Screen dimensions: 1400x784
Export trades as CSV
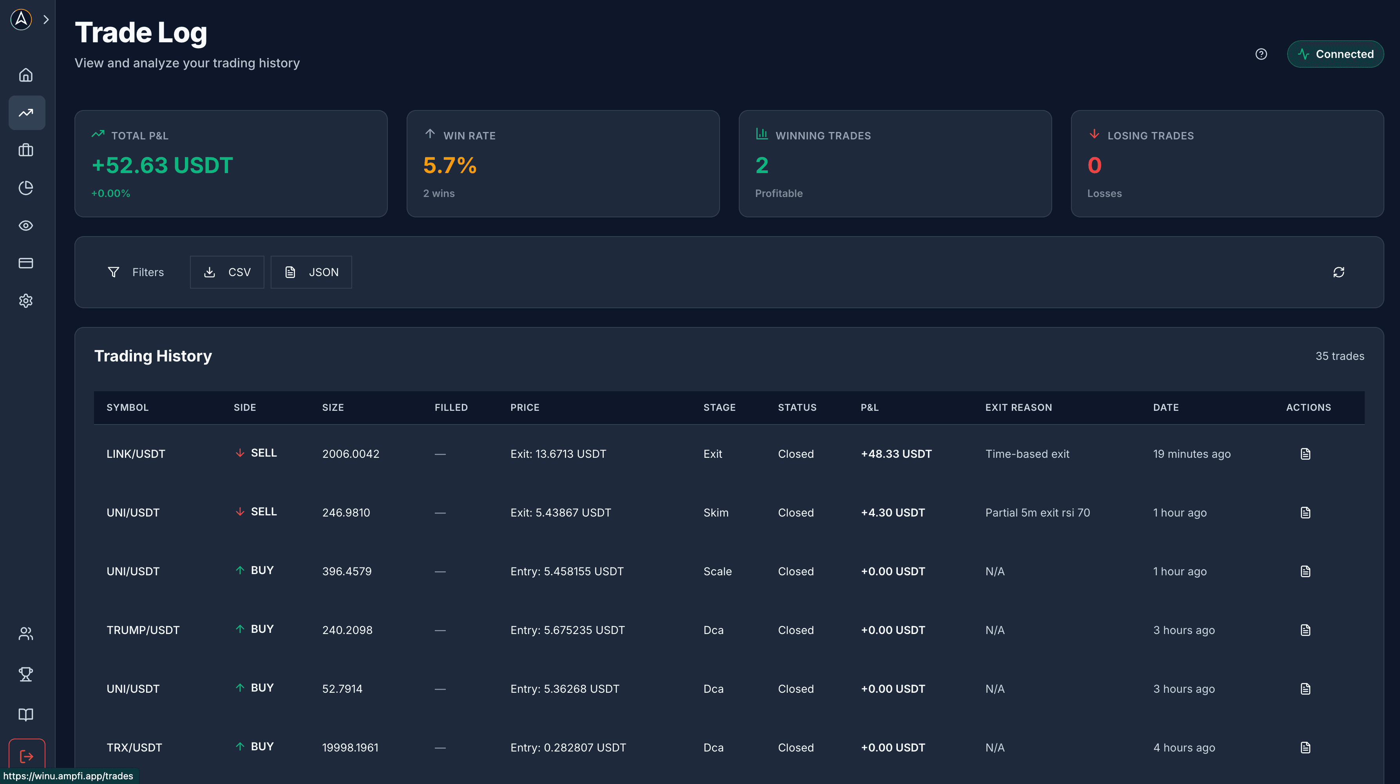coord(227,272)
